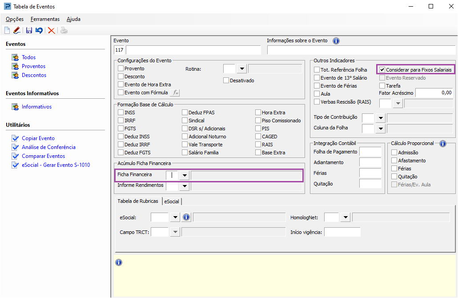Screen dimensions: 458x298
Task: Open the Rotina dropdown
Action: 241,68
